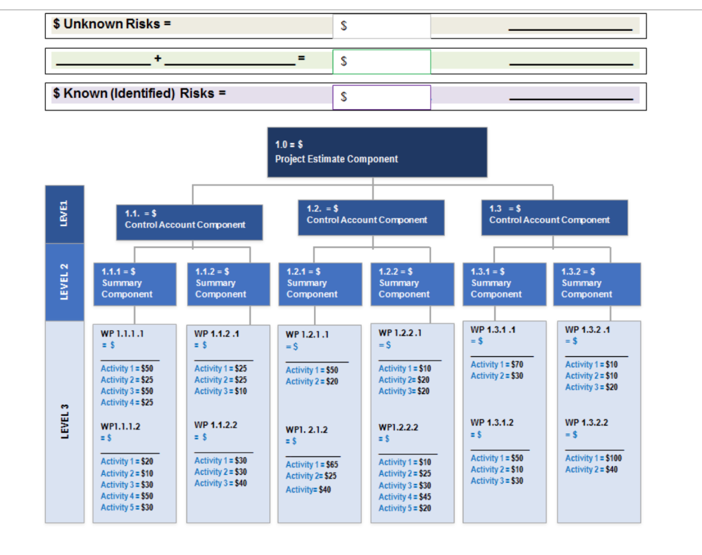This screenshot has width=702, height=555.
Task: Select 'Activity 1 = $65' under WP1.2.1.2
Action: (312, 465)
